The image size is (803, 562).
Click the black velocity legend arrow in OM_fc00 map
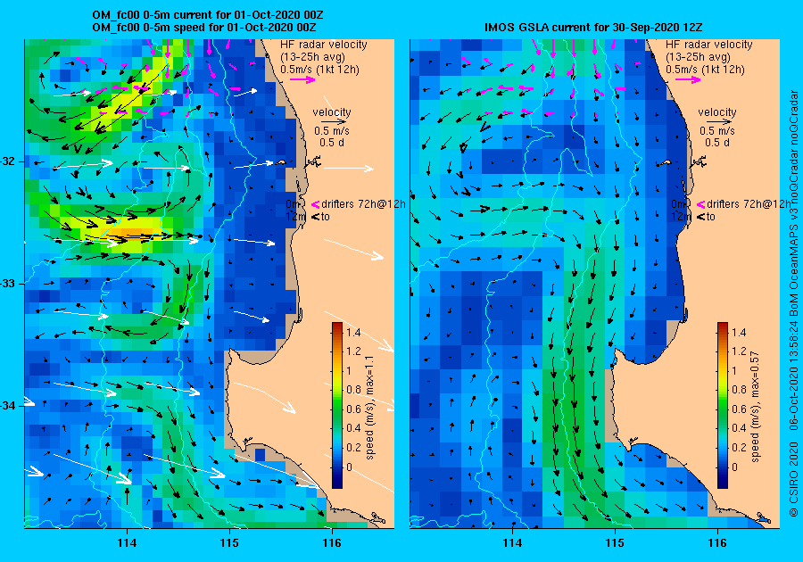point(332,122)
